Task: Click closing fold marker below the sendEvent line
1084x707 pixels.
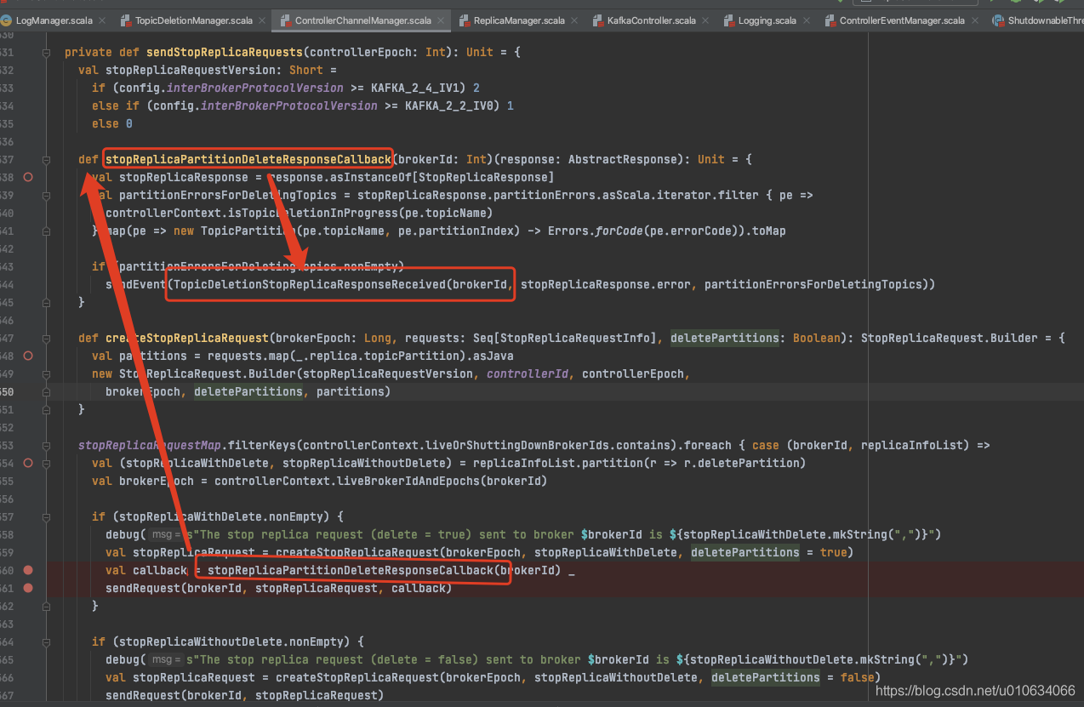Action: [48, 302]
